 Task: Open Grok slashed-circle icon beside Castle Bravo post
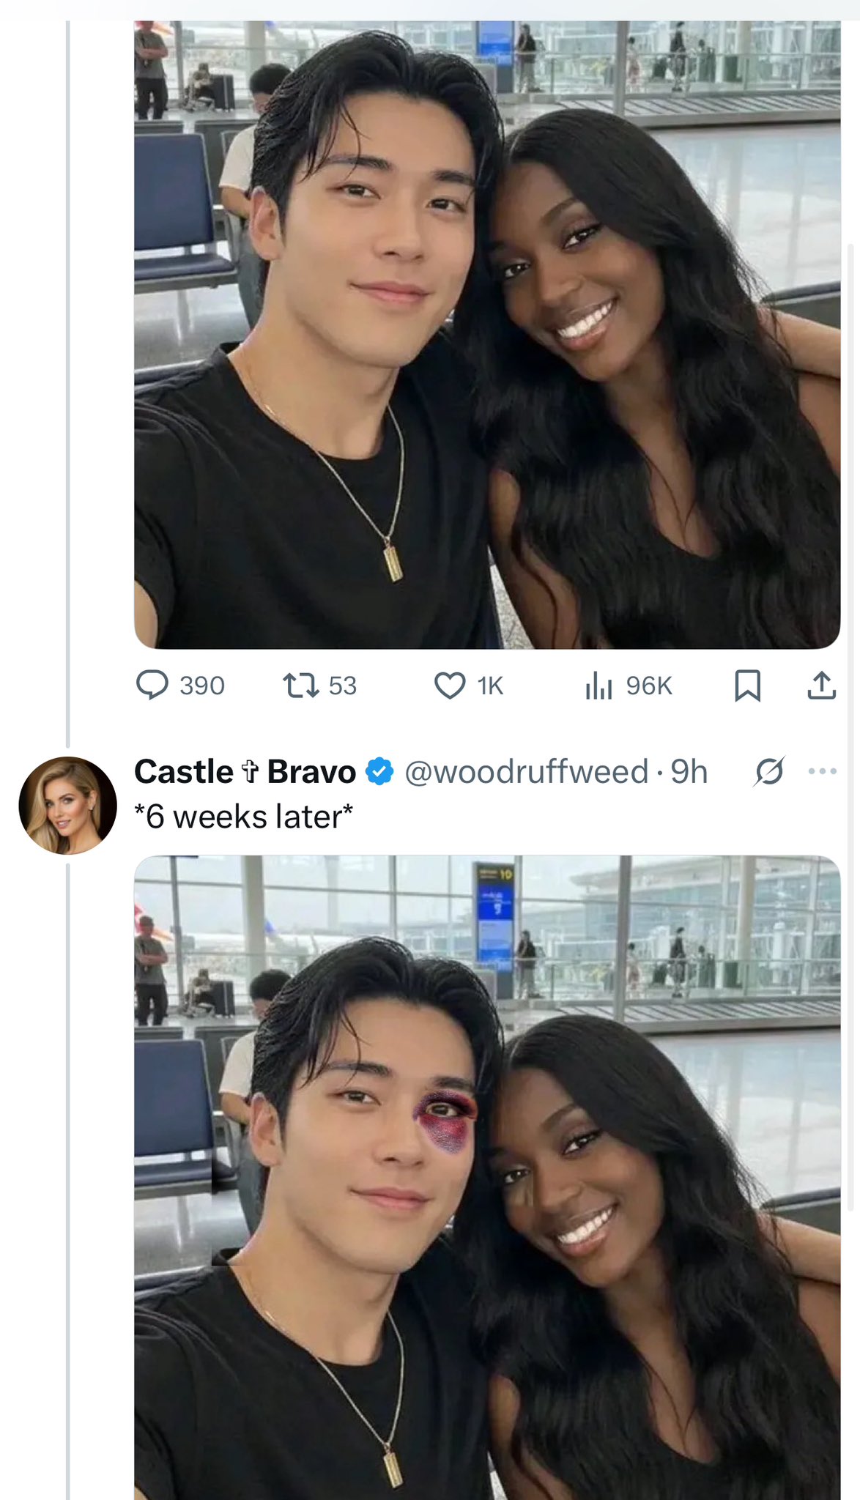pos(769,771)
